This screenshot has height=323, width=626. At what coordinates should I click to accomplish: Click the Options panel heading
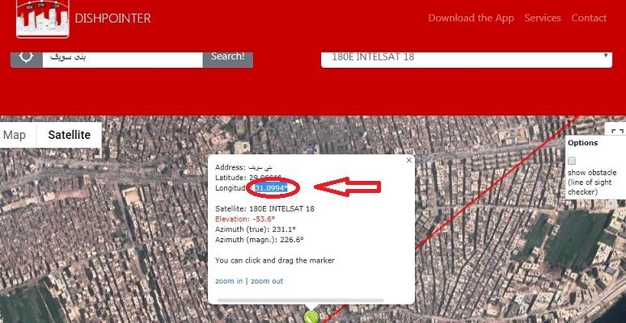pos(583,143)
